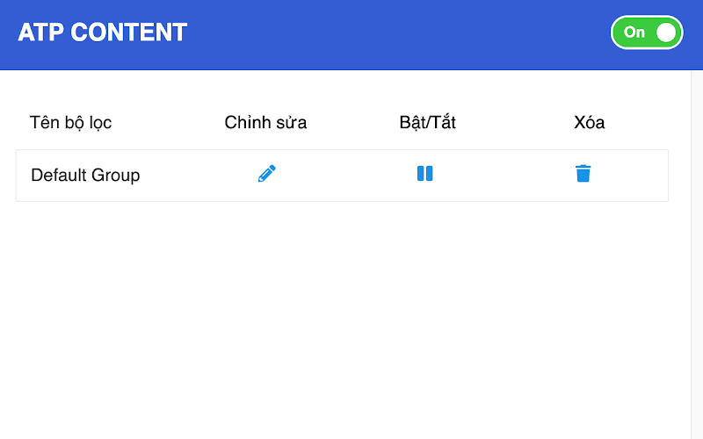Click the white knob of the green toggle
The image size is (703, 439).
point(666,32)
